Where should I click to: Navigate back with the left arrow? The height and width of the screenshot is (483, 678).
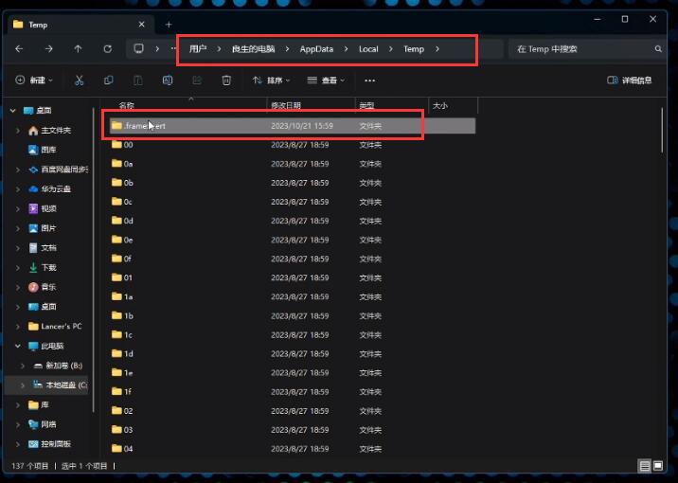point(19,48)
